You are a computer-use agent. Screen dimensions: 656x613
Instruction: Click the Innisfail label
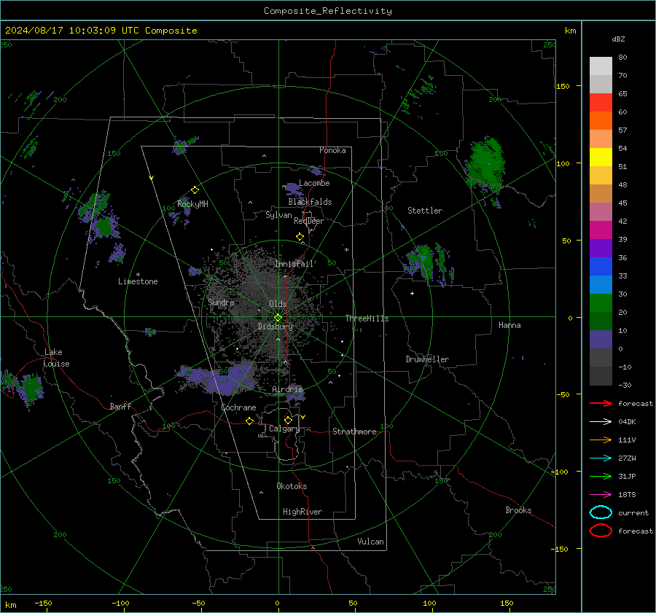[294, 264]
